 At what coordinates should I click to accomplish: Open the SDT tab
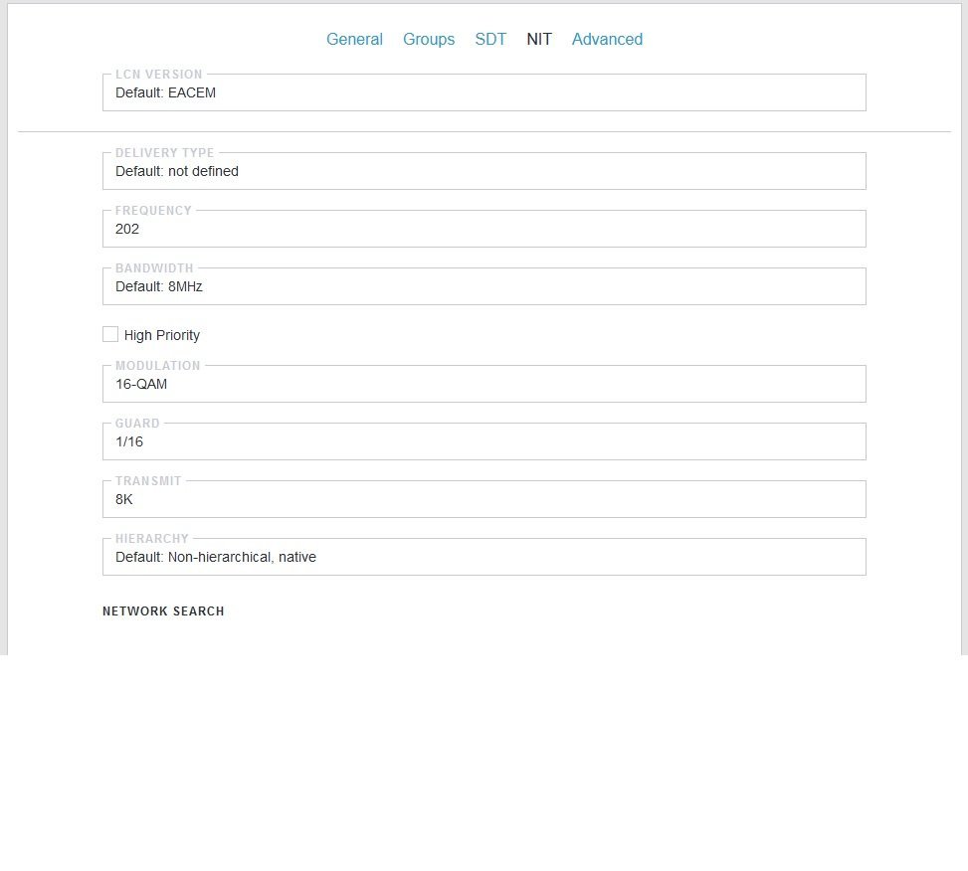click(x=490, y=39)
